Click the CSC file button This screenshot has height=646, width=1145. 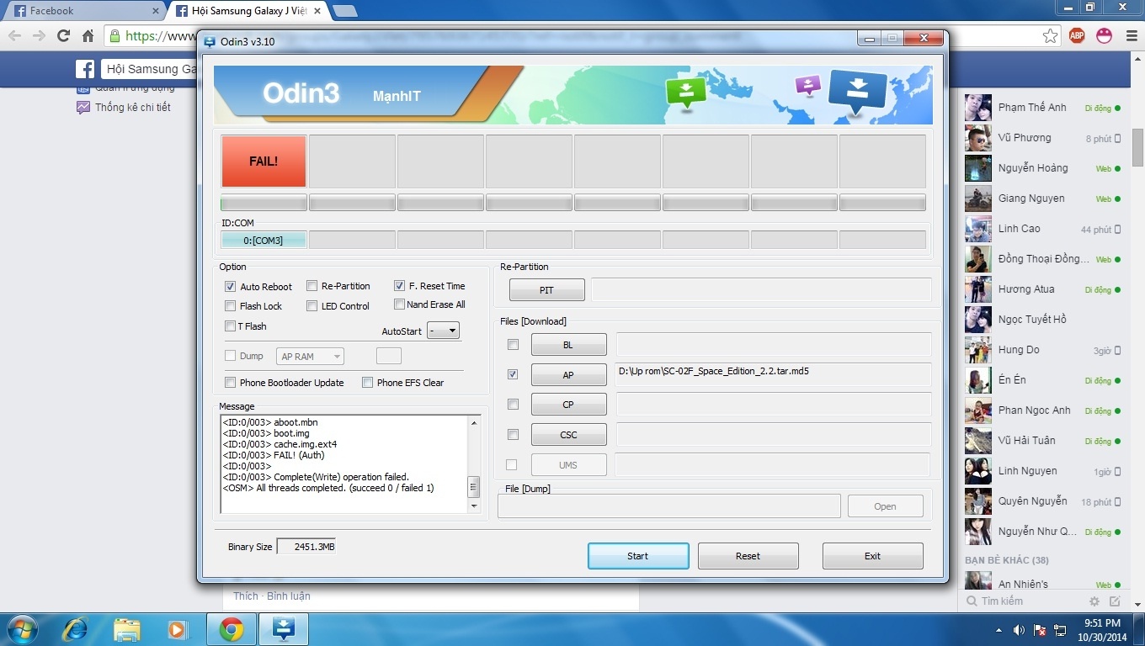[568, 435]
